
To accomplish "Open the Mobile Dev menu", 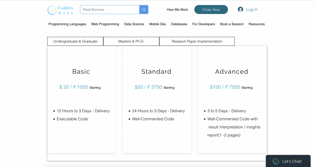I will pos(158,24).
